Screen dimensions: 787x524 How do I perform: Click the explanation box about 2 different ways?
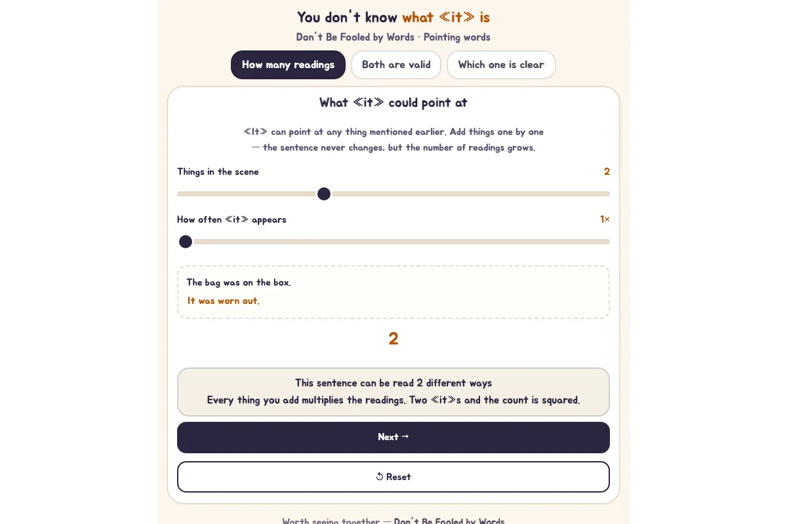pos(393,392)
